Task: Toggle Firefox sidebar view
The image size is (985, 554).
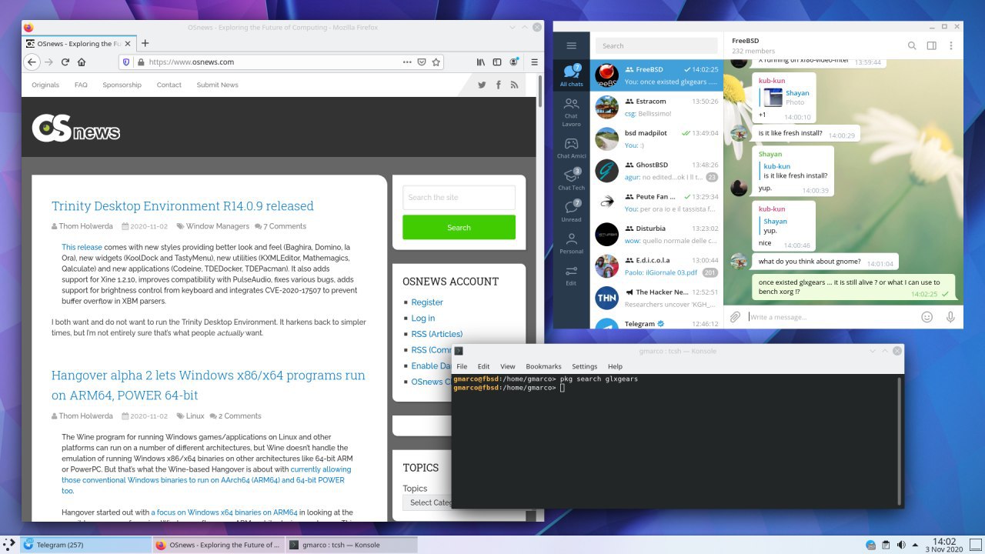Action: [x=497, y=62]
